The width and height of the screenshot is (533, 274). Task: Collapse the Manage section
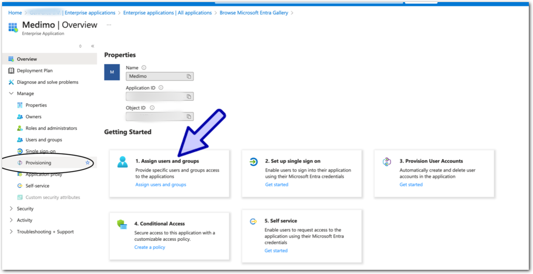[12, 93]
